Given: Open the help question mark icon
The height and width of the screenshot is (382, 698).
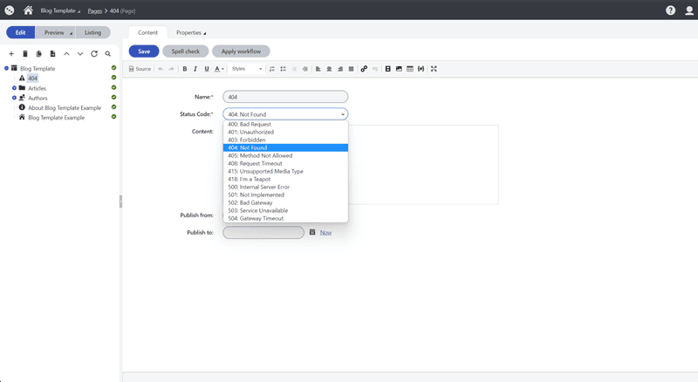Looking at the screenshot, I should point(670,10).
